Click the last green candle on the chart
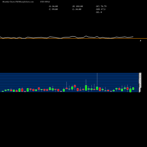This screenshot has width=147, height=147. pyautogui.click(x=133, y=88)
